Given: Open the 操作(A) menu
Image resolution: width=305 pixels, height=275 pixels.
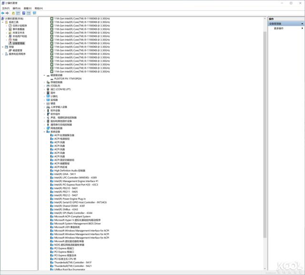Looking at the screenshot, I should [x=17, y=8].
